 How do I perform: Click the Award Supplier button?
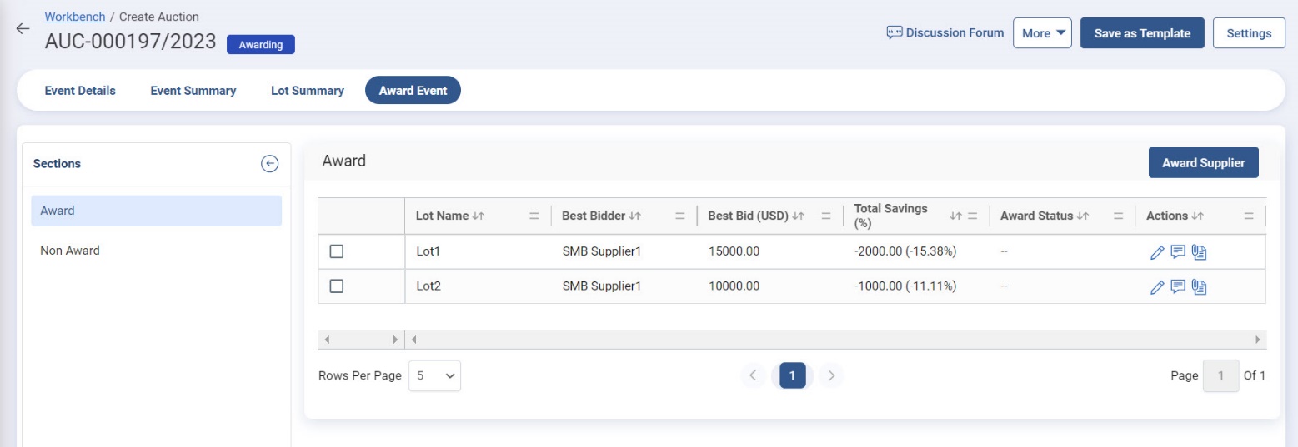click(x=1202, y=163)
